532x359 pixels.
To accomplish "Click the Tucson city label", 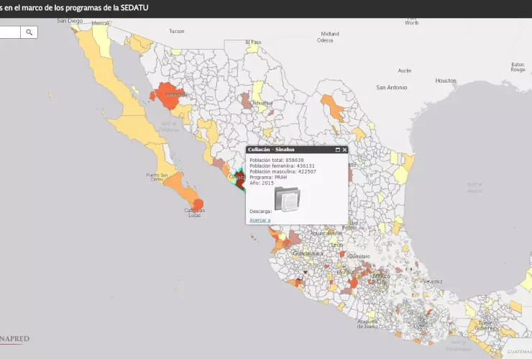I will [176, 31].
